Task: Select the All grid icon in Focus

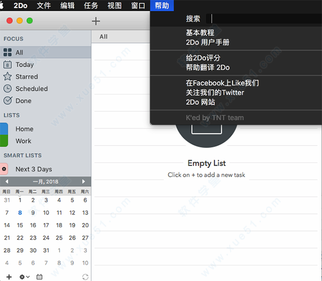Action: (x=8, y=53)
